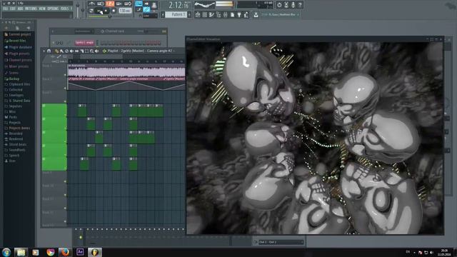Switch pattern/song mode next to play
The image size is (457, 257).
91,11
